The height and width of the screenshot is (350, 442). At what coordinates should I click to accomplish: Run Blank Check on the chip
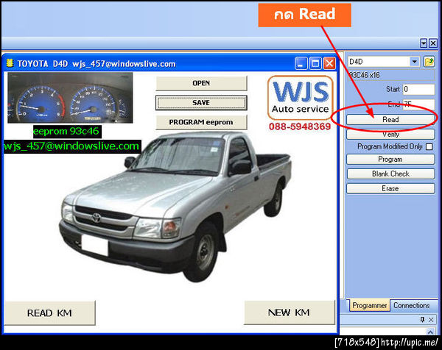(390, 174)
